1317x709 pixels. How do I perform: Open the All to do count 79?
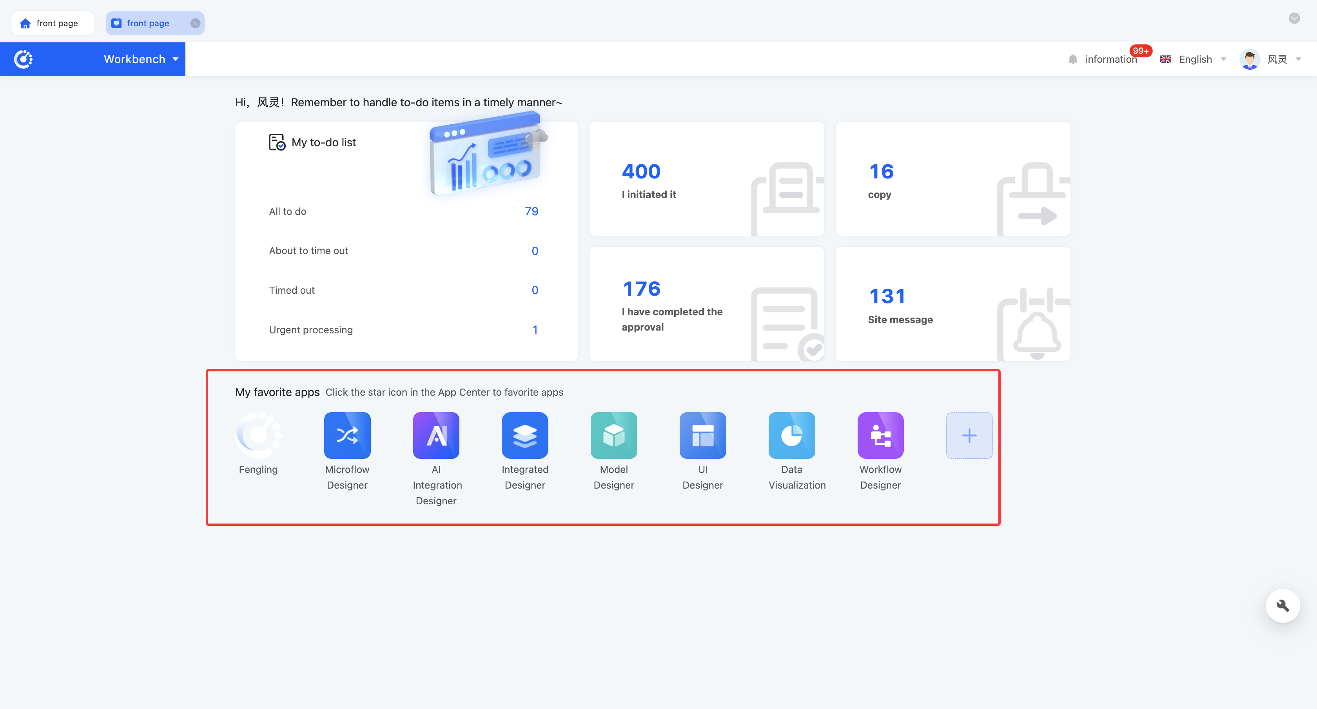point(531,211)
